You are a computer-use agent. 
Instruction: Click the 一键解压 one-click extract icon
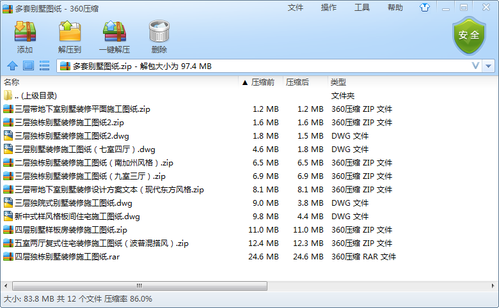(115, 31)
